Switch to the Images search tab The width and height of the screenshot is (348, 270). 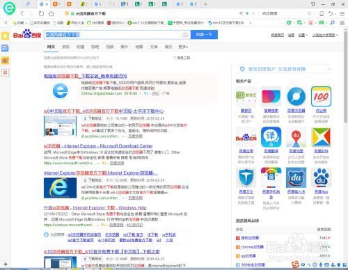(124, 47)
